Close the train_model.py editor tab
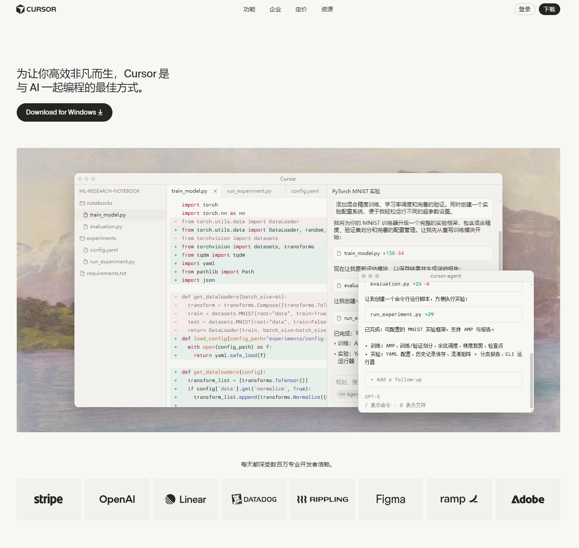Screen dimensions: 579x548 215,191
